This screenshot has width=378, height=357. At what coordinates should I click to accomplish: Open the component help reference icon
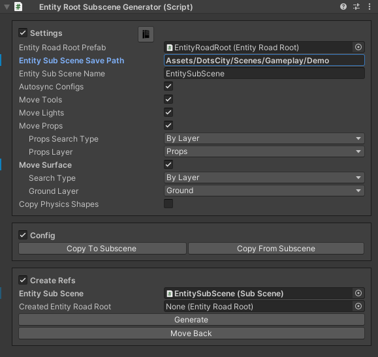coord(343,7)
